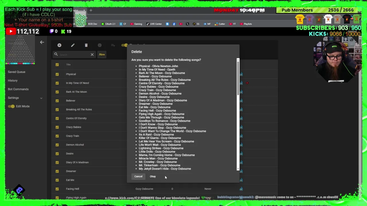367x206 pixels.
Task: Clear the search with the X icon
Action: (x=92, y=54)
